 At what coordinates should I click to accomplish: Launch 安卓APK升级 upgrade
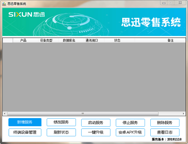pos(130,132)
